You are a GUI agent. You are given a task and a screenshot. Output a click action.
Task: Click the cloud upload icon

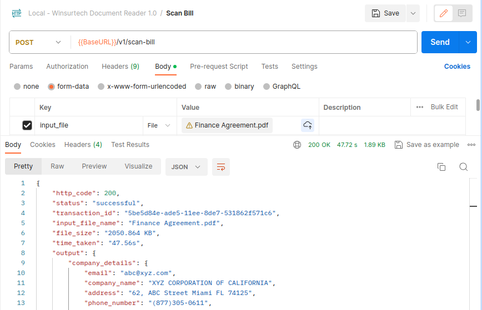pyautogui.click(x=308, y=125)
